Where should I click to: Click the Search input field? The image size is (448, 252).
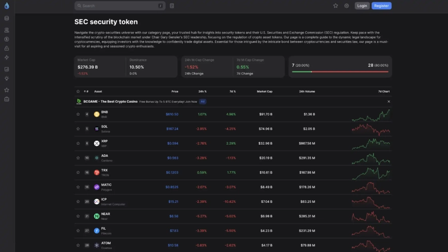[x=120, y=6]
